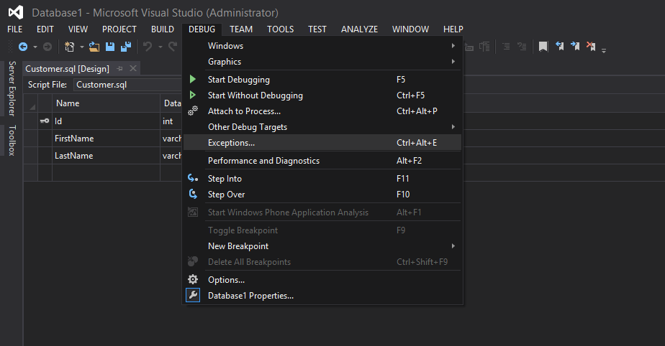This screenshot has height=346, width=665.
Task: Click the Display Object Member List toolbar icon
Action: click(469, 47)
